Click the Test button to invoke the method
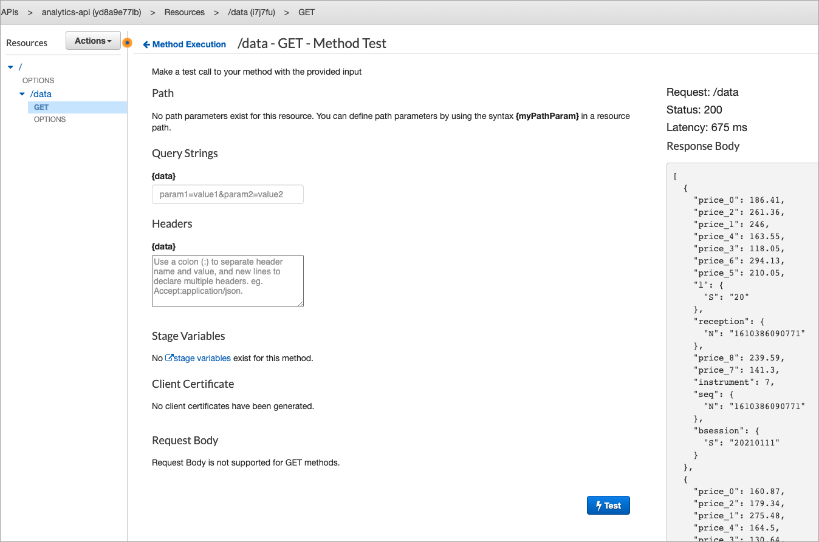 [608, 505]
